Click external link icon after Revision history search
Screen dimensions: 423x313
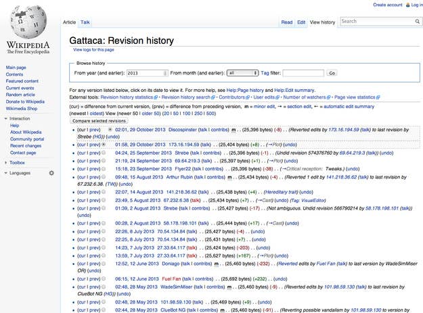213,97
